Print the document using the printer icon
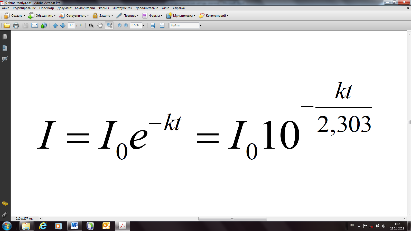The height and width of the screenshot is (231, 411). [x=16, y=25]
